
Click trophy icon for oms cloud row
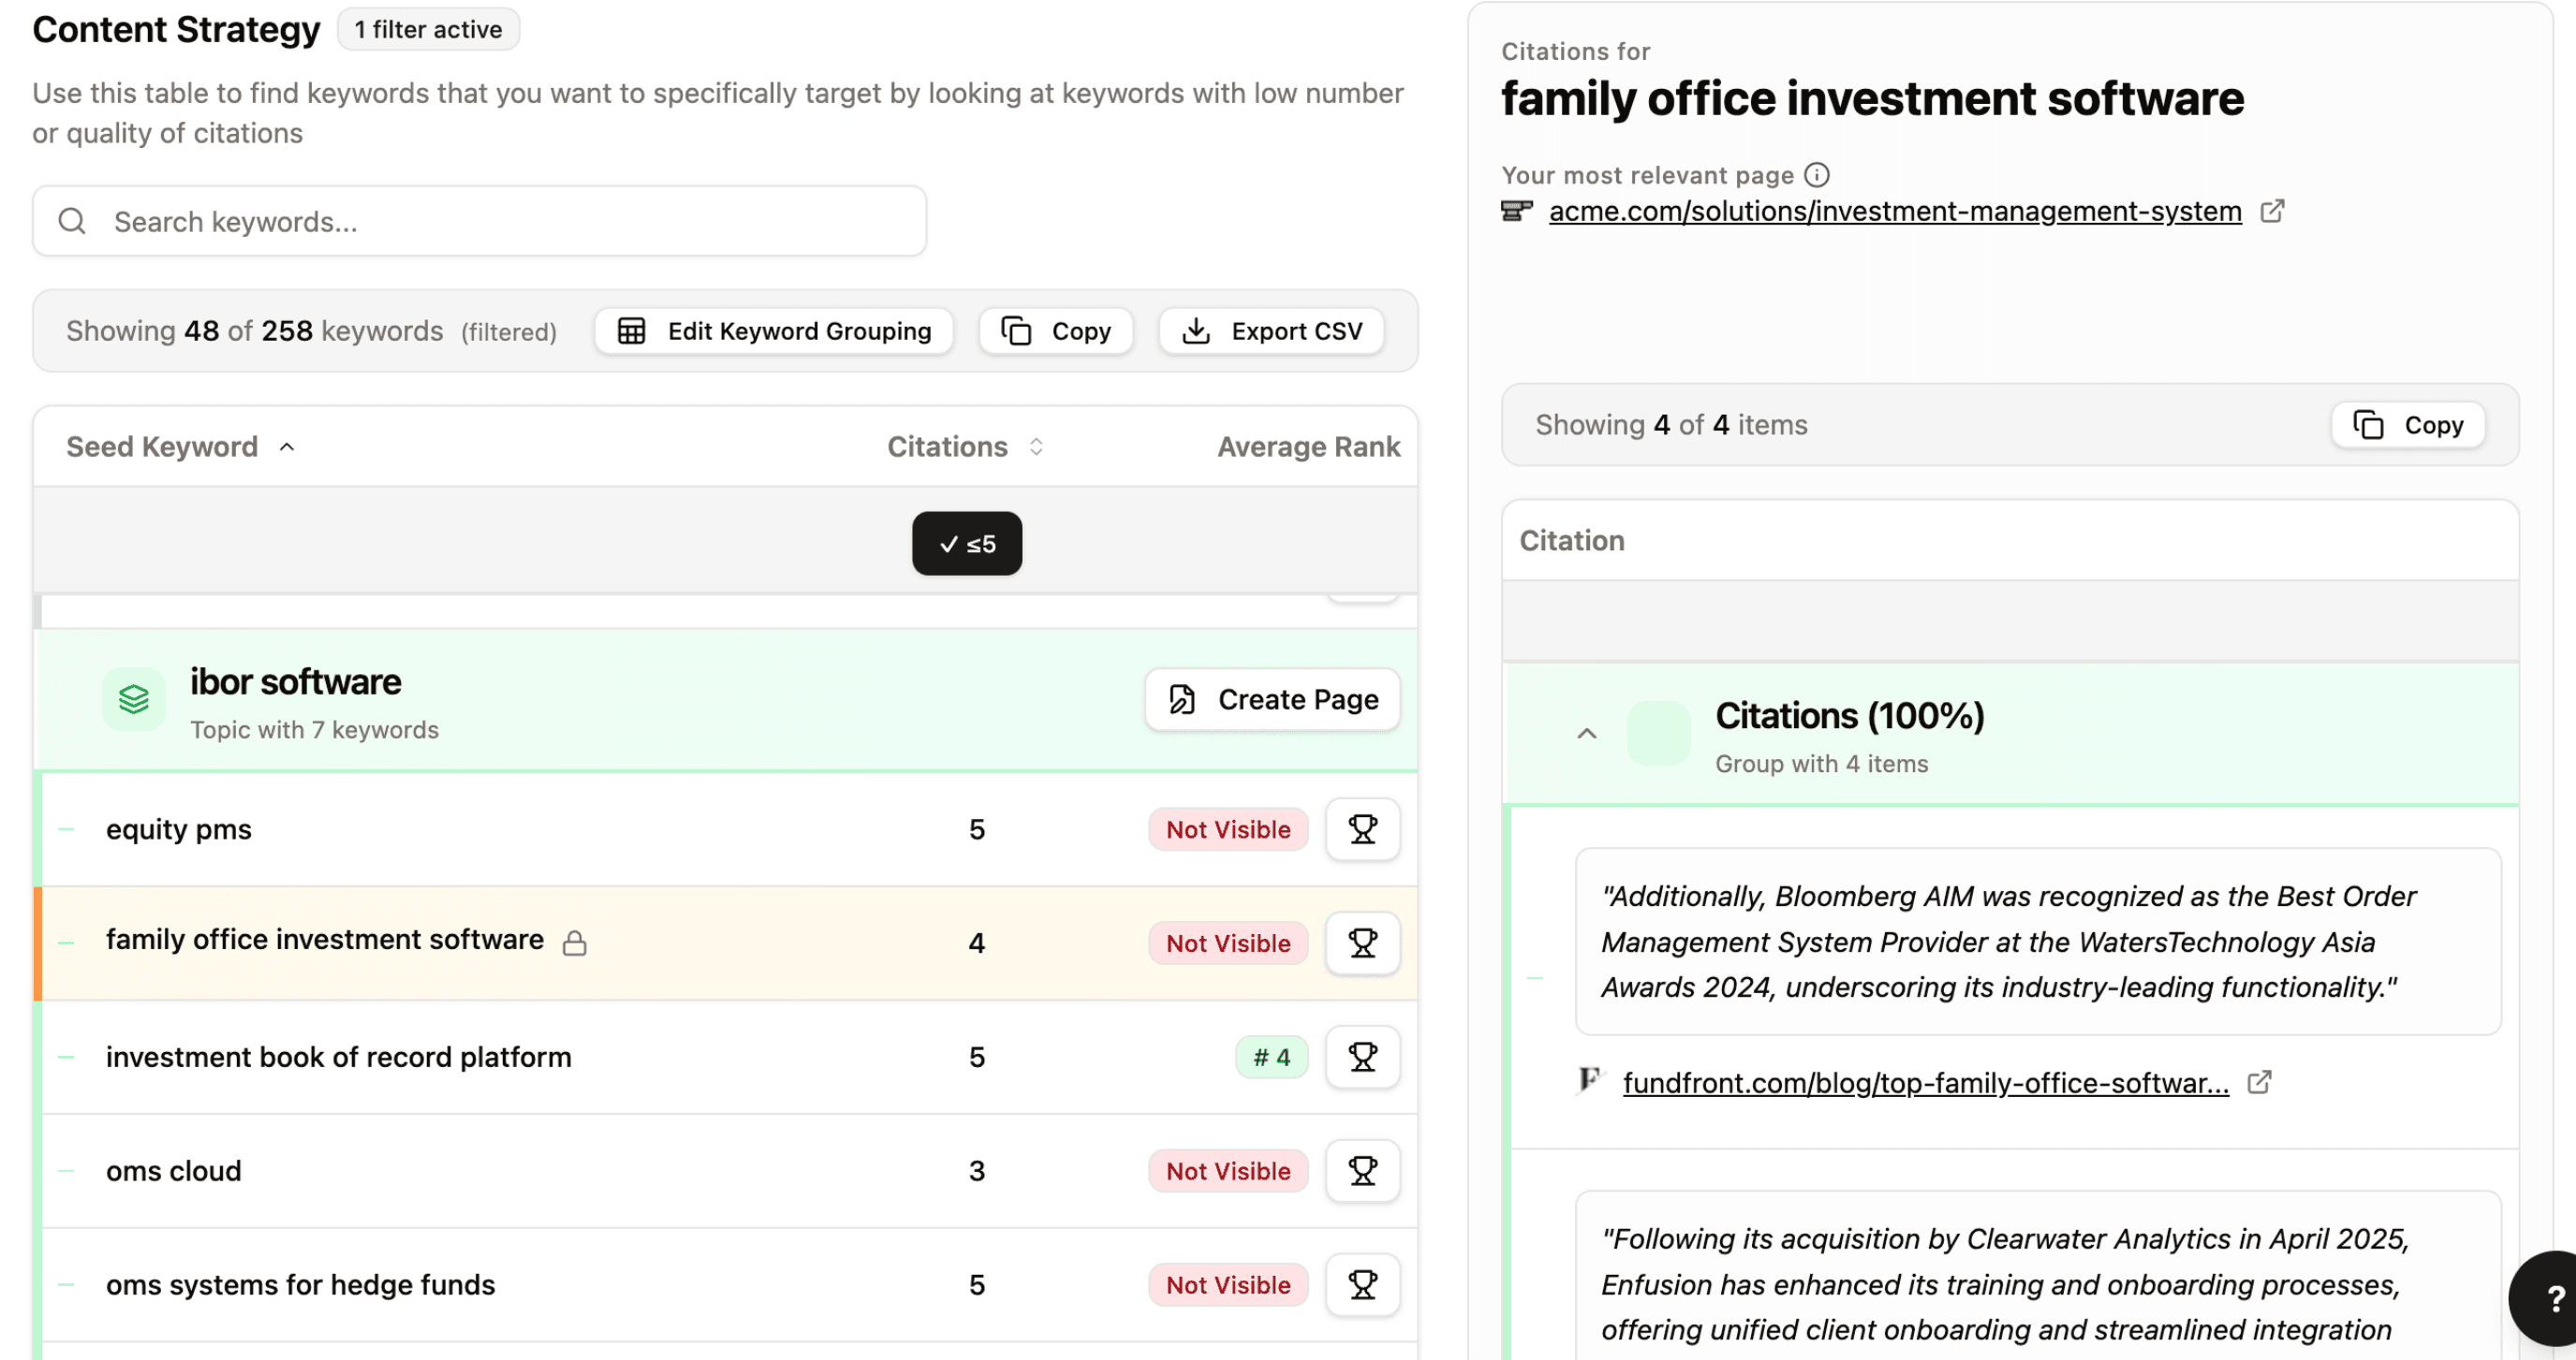click(x=1362, y=1171)
